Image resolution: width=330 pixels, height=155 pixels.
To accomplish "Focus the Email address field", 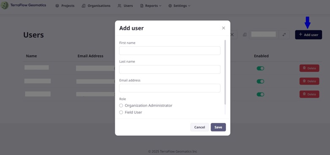I will click(170, 88).
